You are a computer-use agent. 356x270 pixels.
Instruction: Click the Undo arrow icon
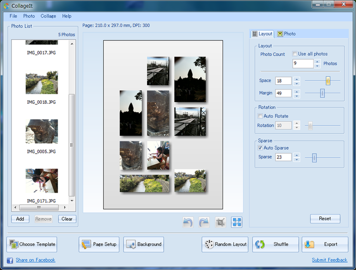click(188, 222)
